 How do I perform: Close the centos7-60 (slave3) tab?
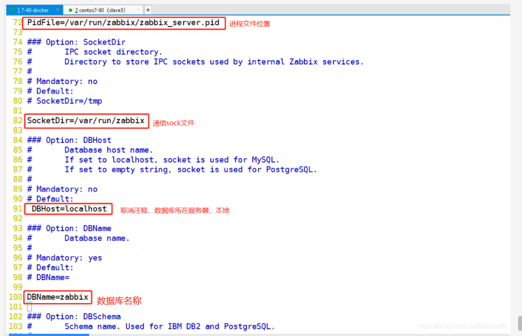click(x=139, y=10)
